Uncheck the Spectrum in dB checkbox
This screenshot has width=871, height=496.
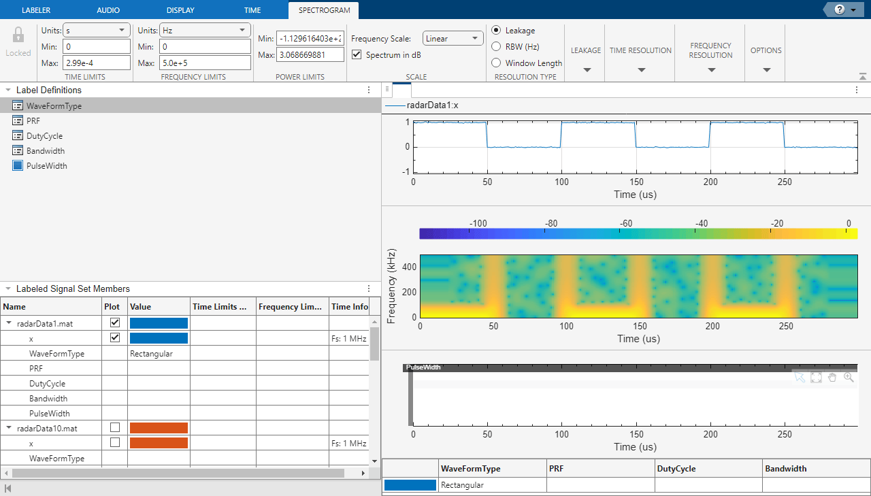[357, 54]
